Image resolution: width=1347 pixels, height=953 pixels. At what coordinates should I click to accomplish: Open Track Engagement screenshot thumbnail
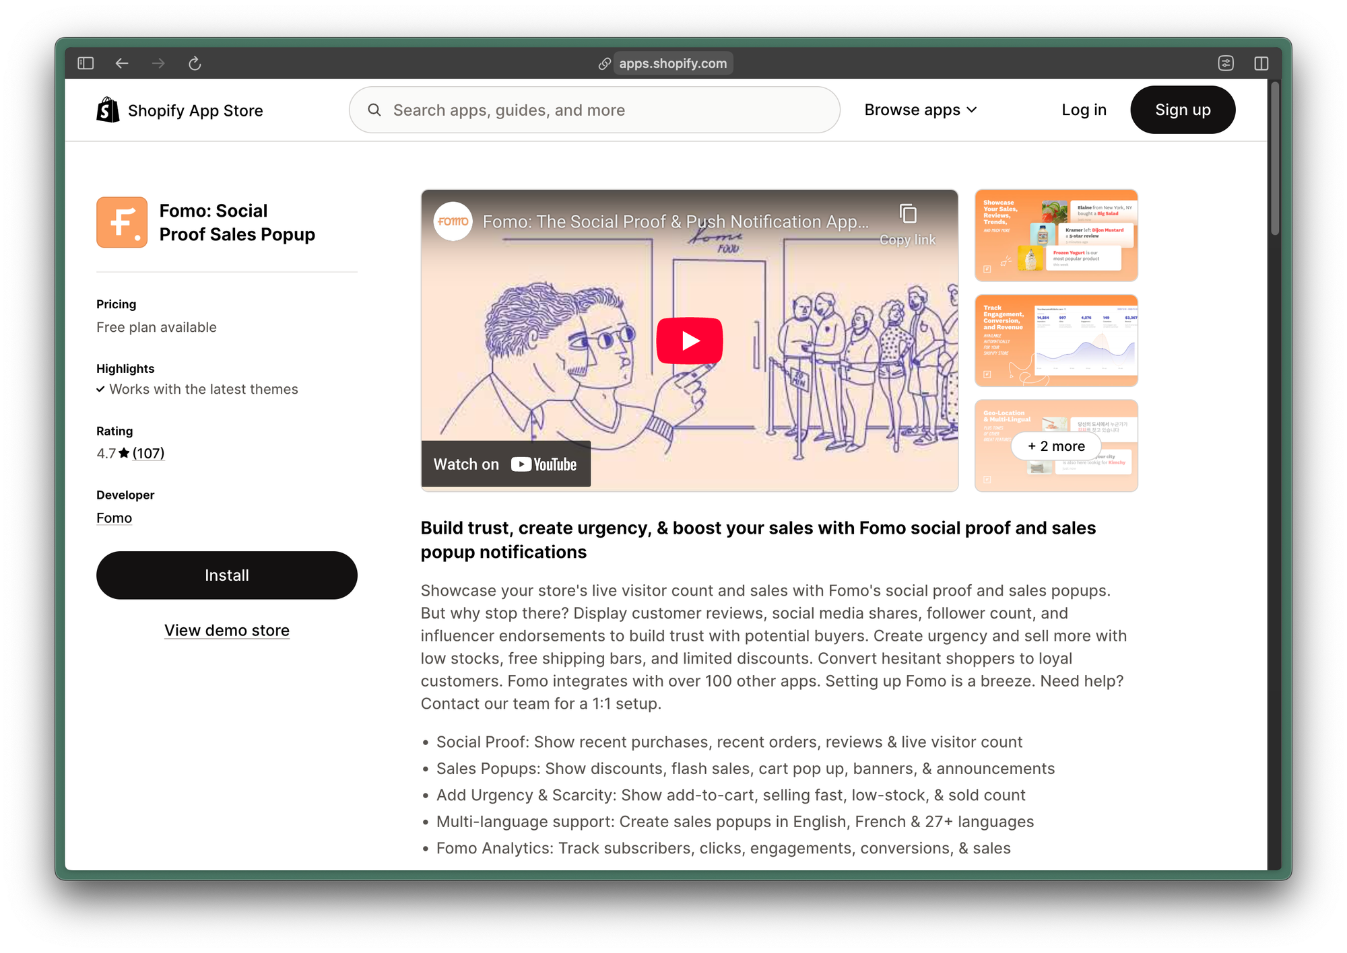click(x=1056, y=341)
